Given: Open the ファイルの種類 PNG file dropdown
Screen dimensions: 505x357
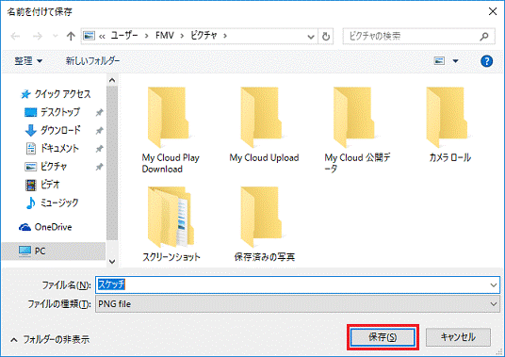Looking at the screenshot, I should (x=298, y=304).
